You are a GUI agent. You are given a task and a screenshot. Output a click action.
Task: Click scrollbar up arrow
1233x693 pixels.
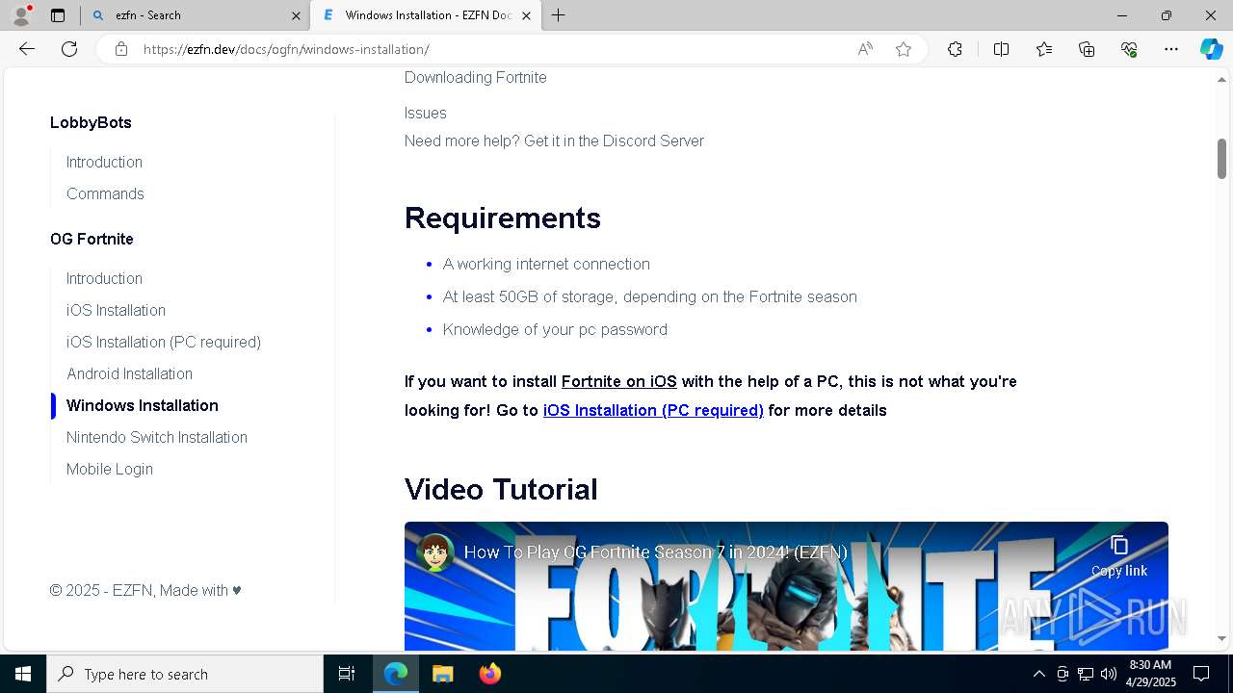(1221, 80)
